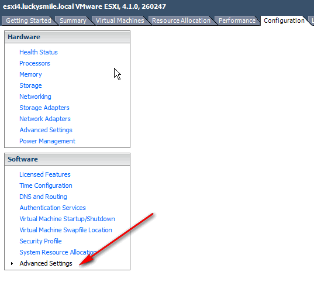View Processors hardware info
This screenshot has height=282, width=314.
click(34, 63)
